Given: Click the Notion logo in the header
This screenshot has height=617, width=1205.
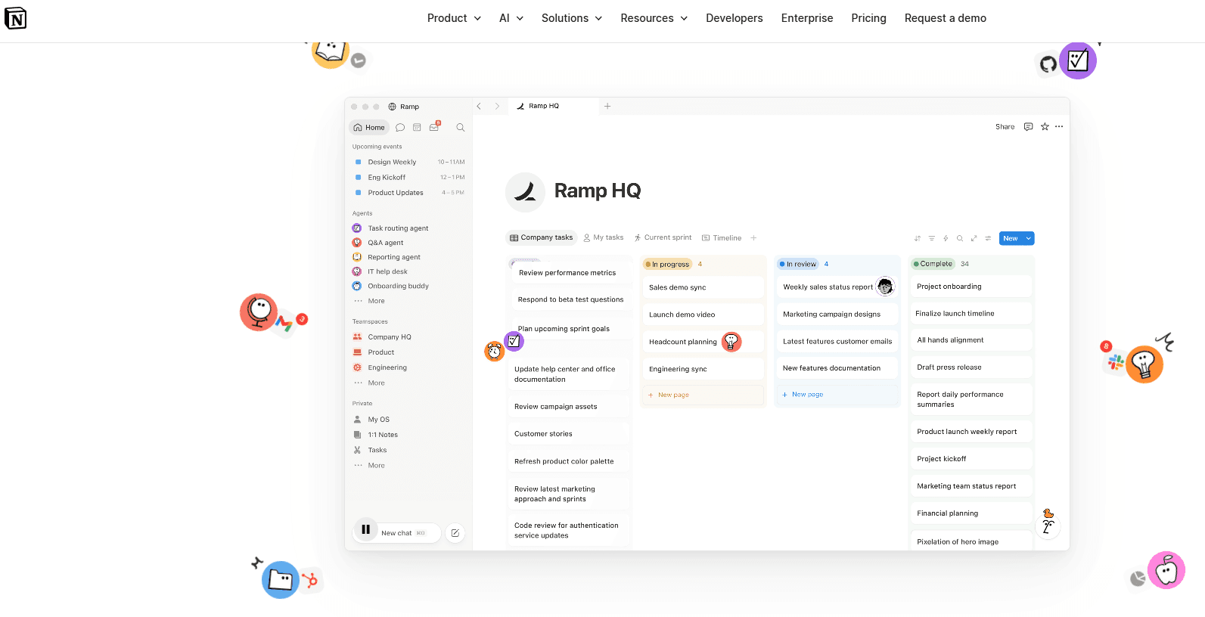Looking at the screenshot, I should [16, 18].
